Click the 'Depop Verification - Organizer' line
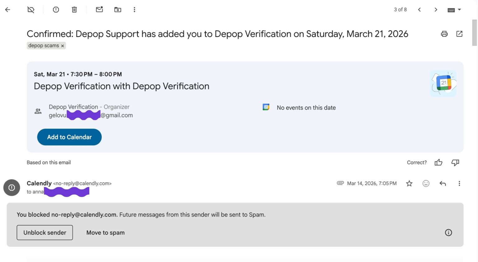 coord(89,107)
